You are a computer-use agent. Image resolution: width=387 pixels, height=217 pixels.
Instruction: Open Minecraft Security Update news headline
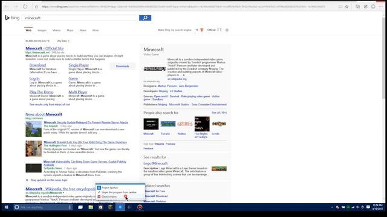[x=86, y=122]
